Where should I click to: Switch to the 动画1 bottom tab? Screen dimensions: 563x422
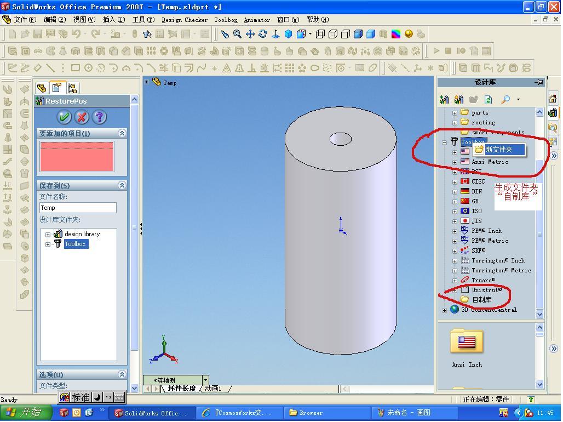tap(214, 389)
